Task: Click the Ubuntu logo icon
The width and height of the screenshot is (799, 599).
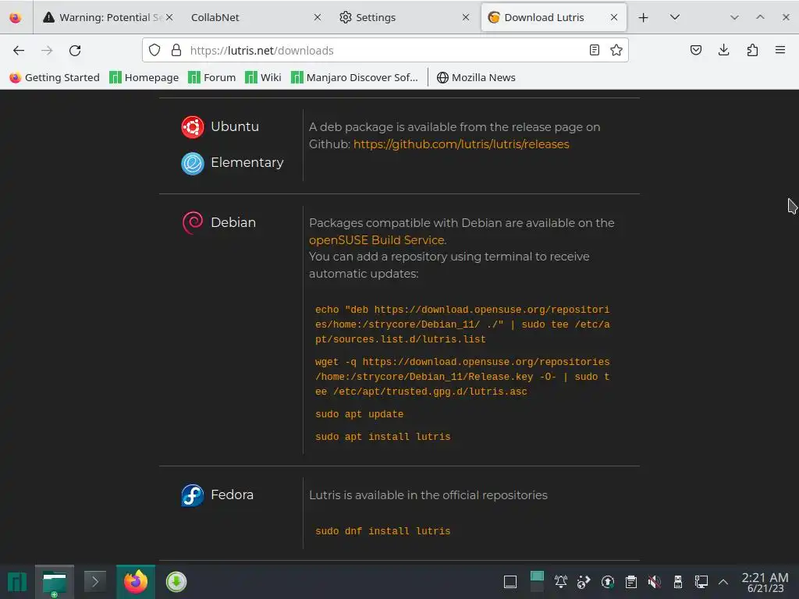Action: pyautogui.click(x=193, y=127)
